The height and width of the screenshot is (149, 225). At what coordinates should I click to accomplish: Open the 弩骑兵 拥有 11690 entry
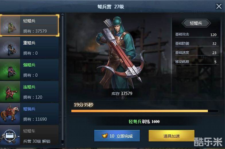(29, 114)
